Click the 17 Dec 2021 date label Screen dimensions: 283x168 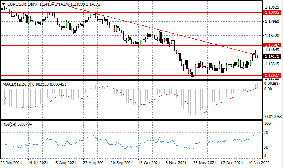click(x=232, y=163)
